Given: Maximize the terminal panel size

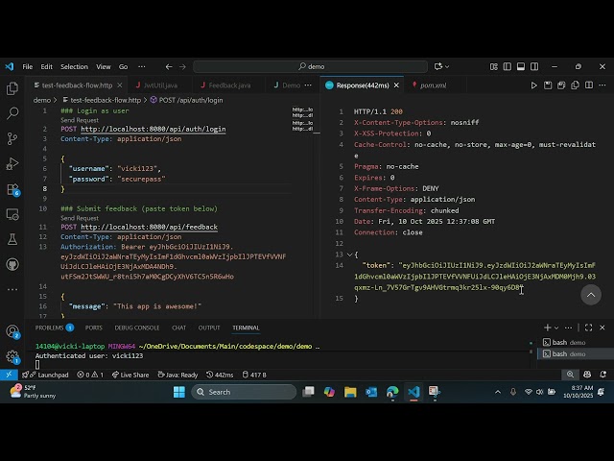Looking at the screenshot, I should tap(588, 328).
